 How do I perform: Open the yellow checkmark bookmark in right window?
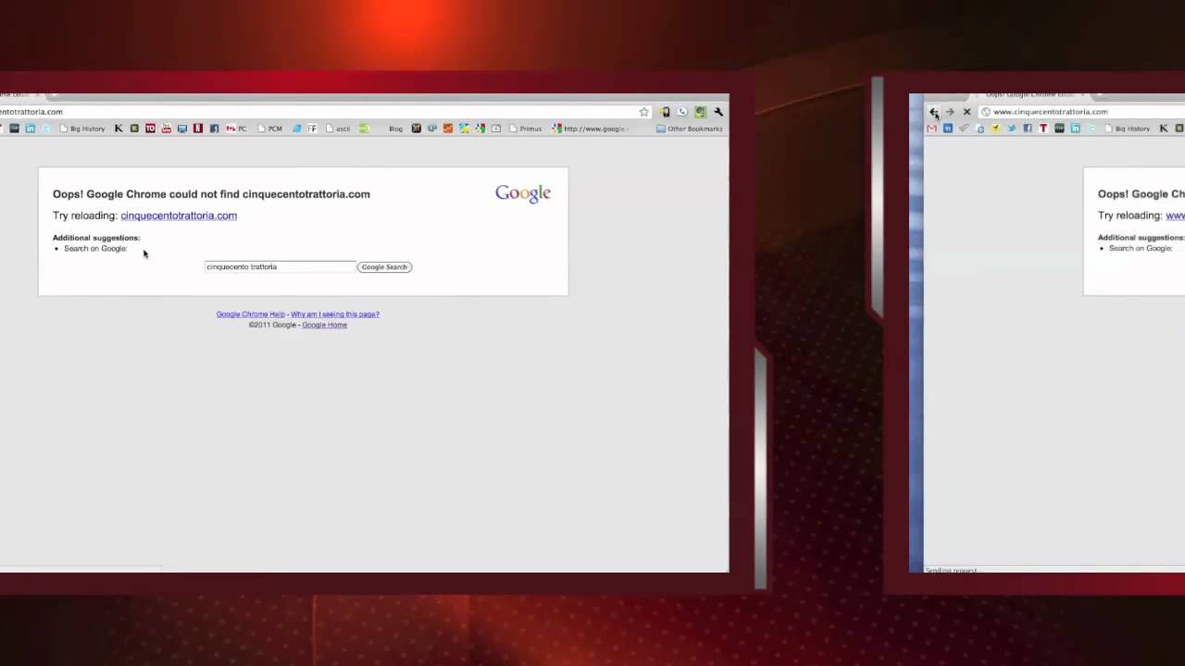(995, 129)
